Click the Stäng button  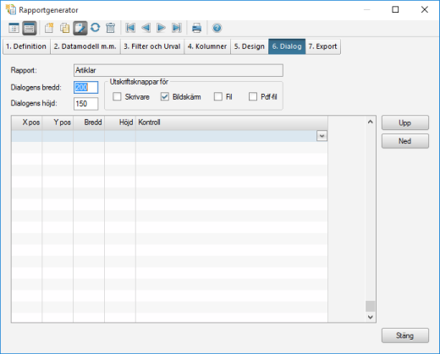pyautogui.click(x=405, y=335)
